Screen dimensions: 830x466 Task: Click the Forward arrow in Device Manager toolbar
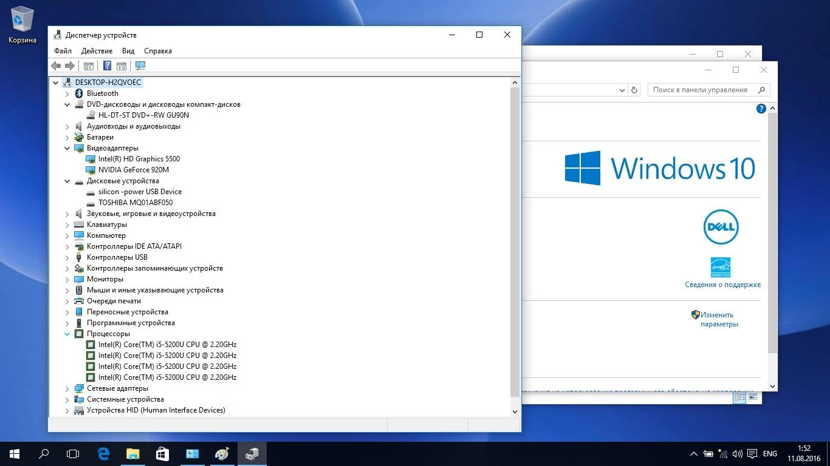pos(70,66)
